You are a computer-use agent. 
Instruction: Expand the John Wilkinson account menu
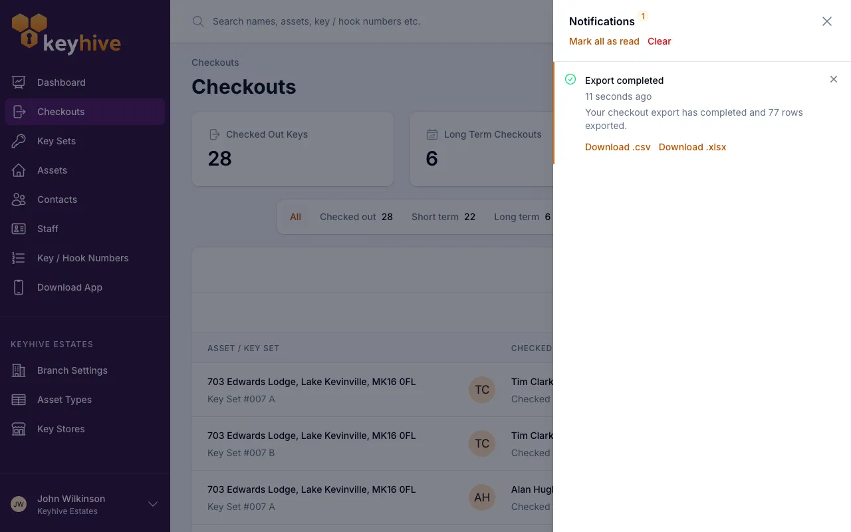point(153,504)
